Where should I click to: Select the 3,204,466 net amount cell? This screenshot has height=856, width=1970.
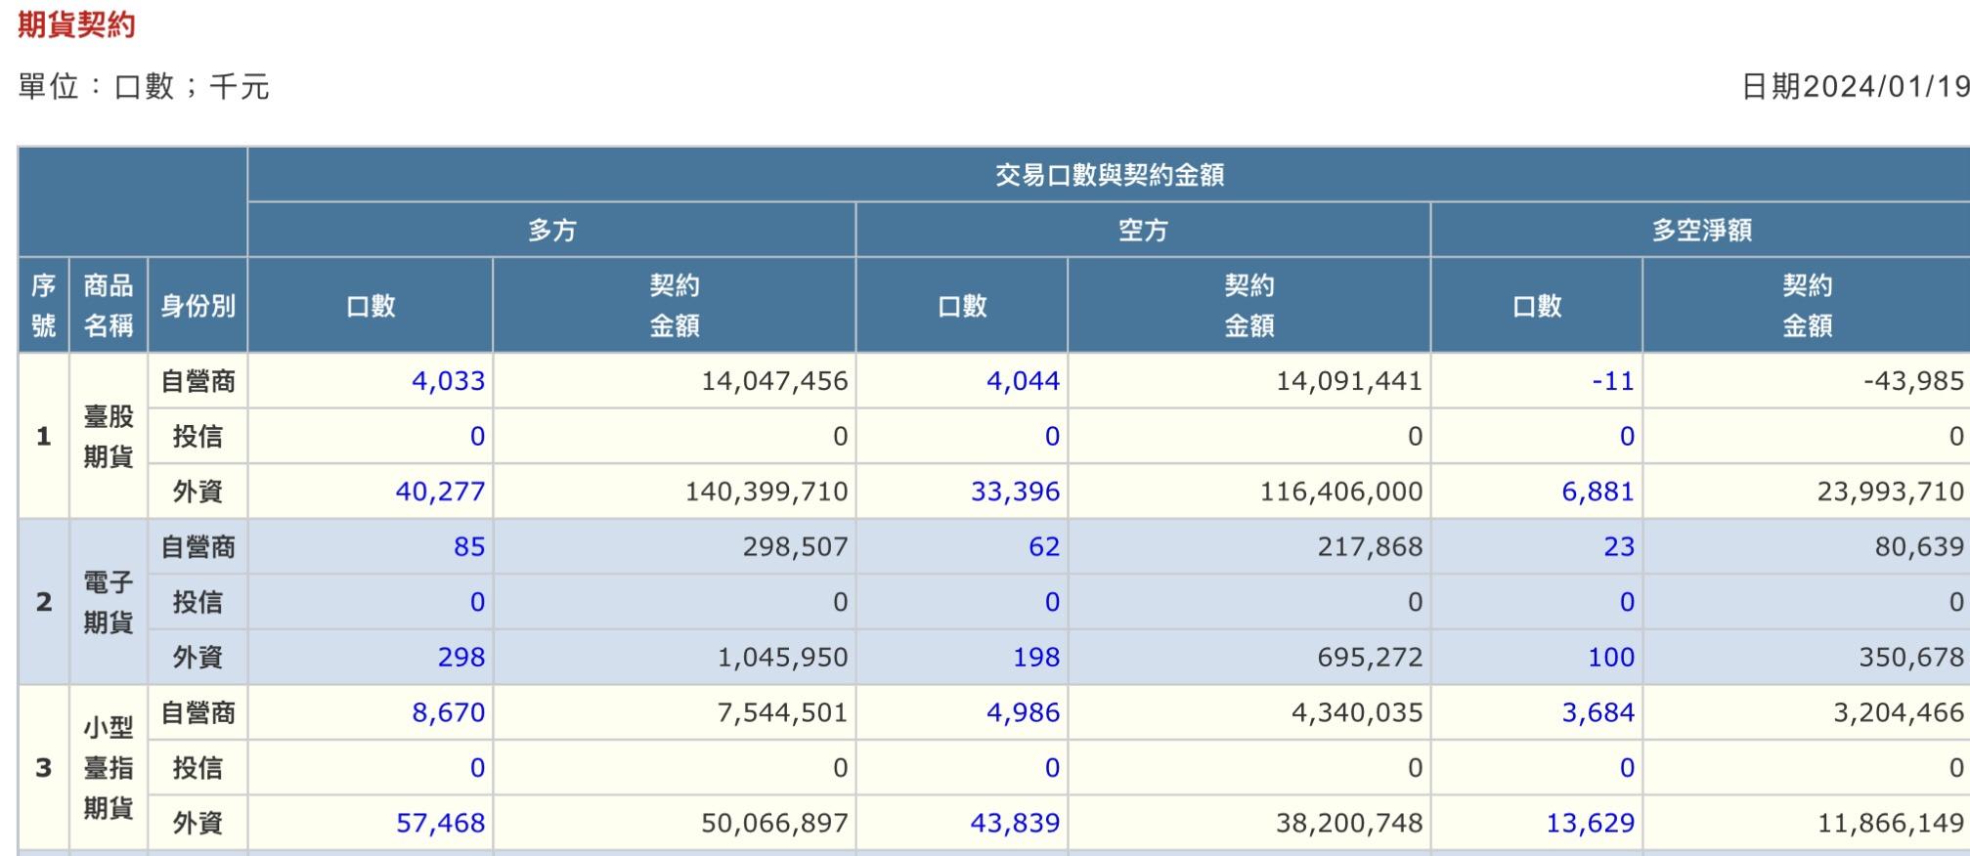pyautogui.click(x=1807, y=713)
